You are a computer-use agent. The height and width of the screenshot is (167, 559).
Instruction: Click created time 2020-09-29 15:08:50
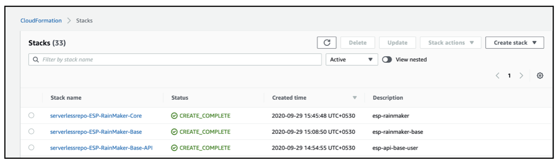(x=314, y=132)
